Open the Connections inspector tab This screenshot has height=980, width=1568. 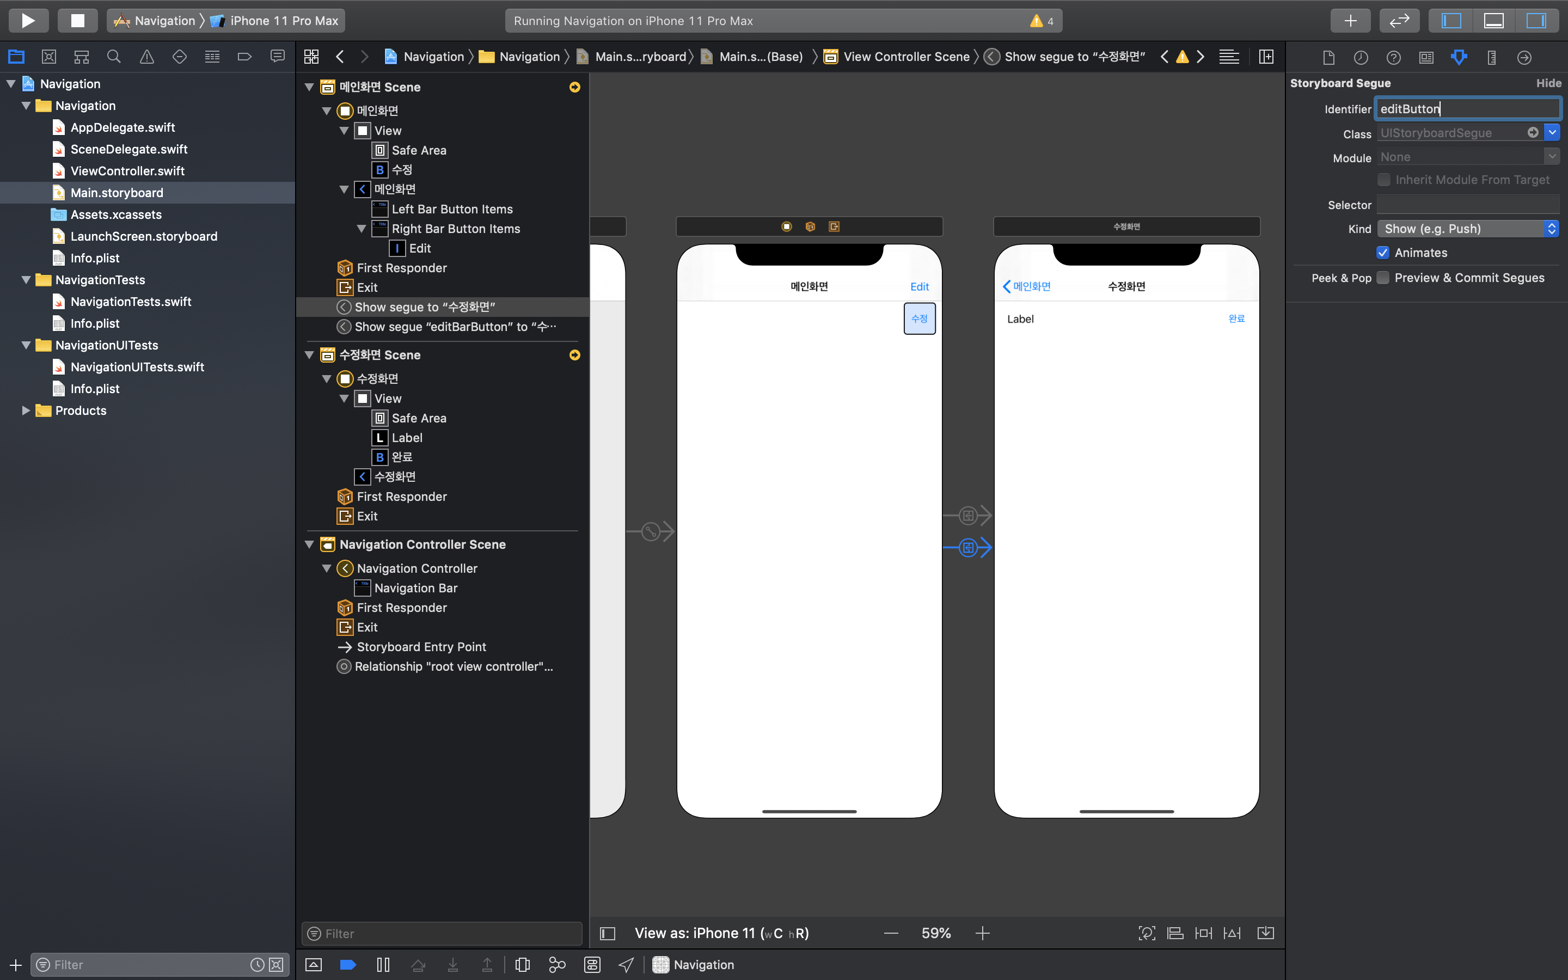click(1524, 58)
